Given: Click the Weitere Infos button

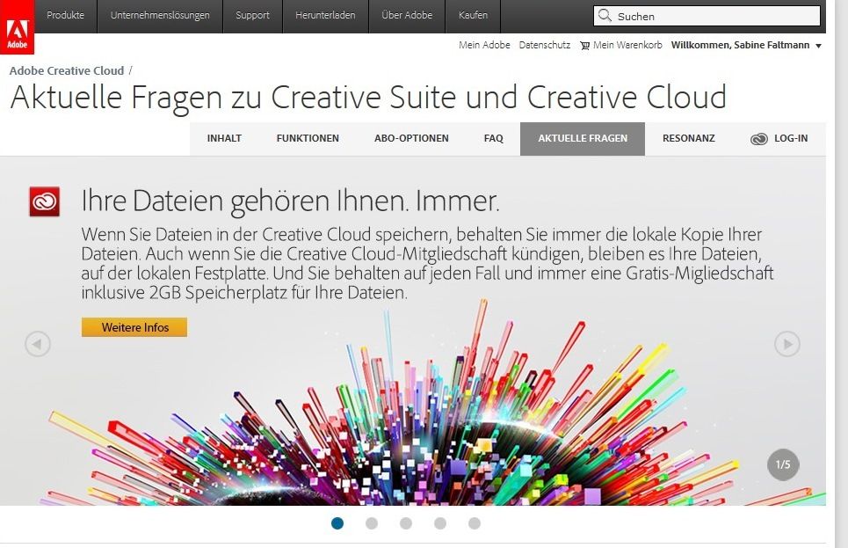Looking at the screenshot, I should 134,327.
